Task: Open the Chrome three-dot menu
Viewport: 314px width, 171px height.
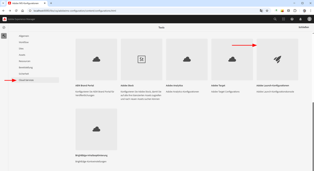Action: pos(311,11)
